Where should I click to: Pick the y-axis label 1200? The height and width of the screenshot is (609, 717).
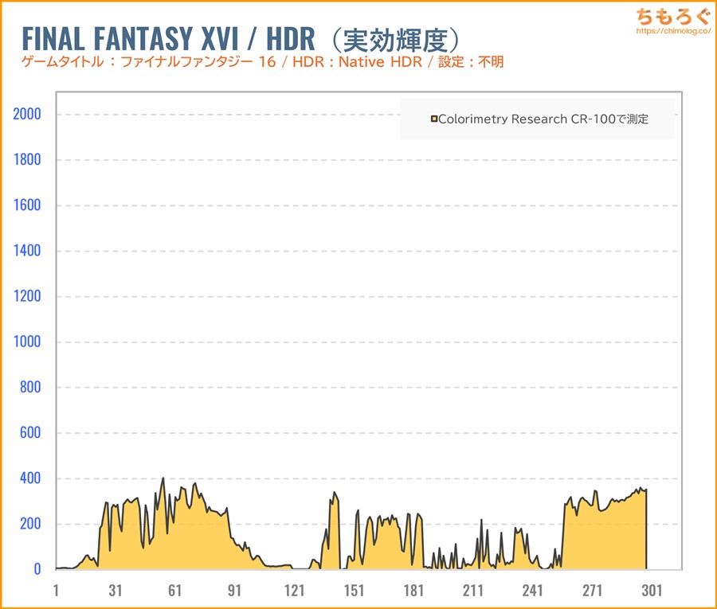click(27, 296)
